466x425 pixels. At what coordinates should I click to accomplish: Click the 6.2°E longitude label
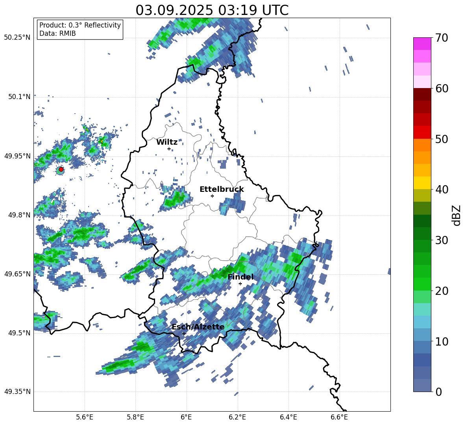[x=237, y=417]
